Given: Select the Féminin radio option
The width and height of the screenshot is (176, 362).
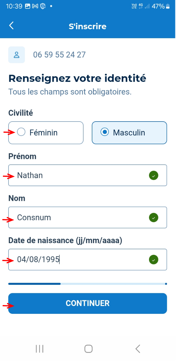Looking at the screenshot, I should [21, 132].
